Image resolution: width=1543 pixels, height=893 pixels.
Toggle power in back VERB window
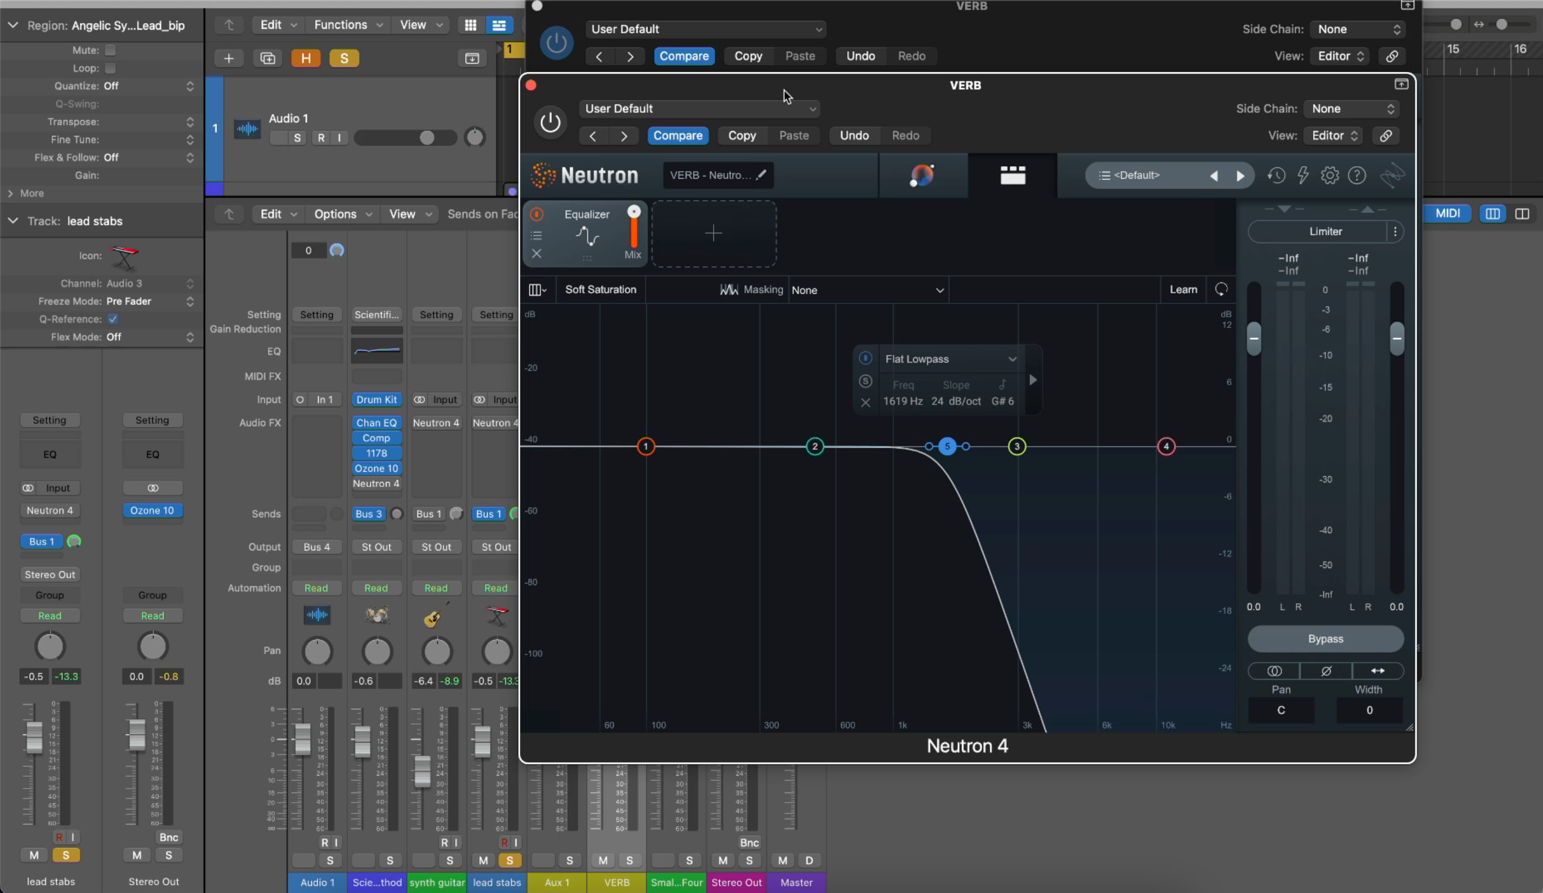click(556, 43)
